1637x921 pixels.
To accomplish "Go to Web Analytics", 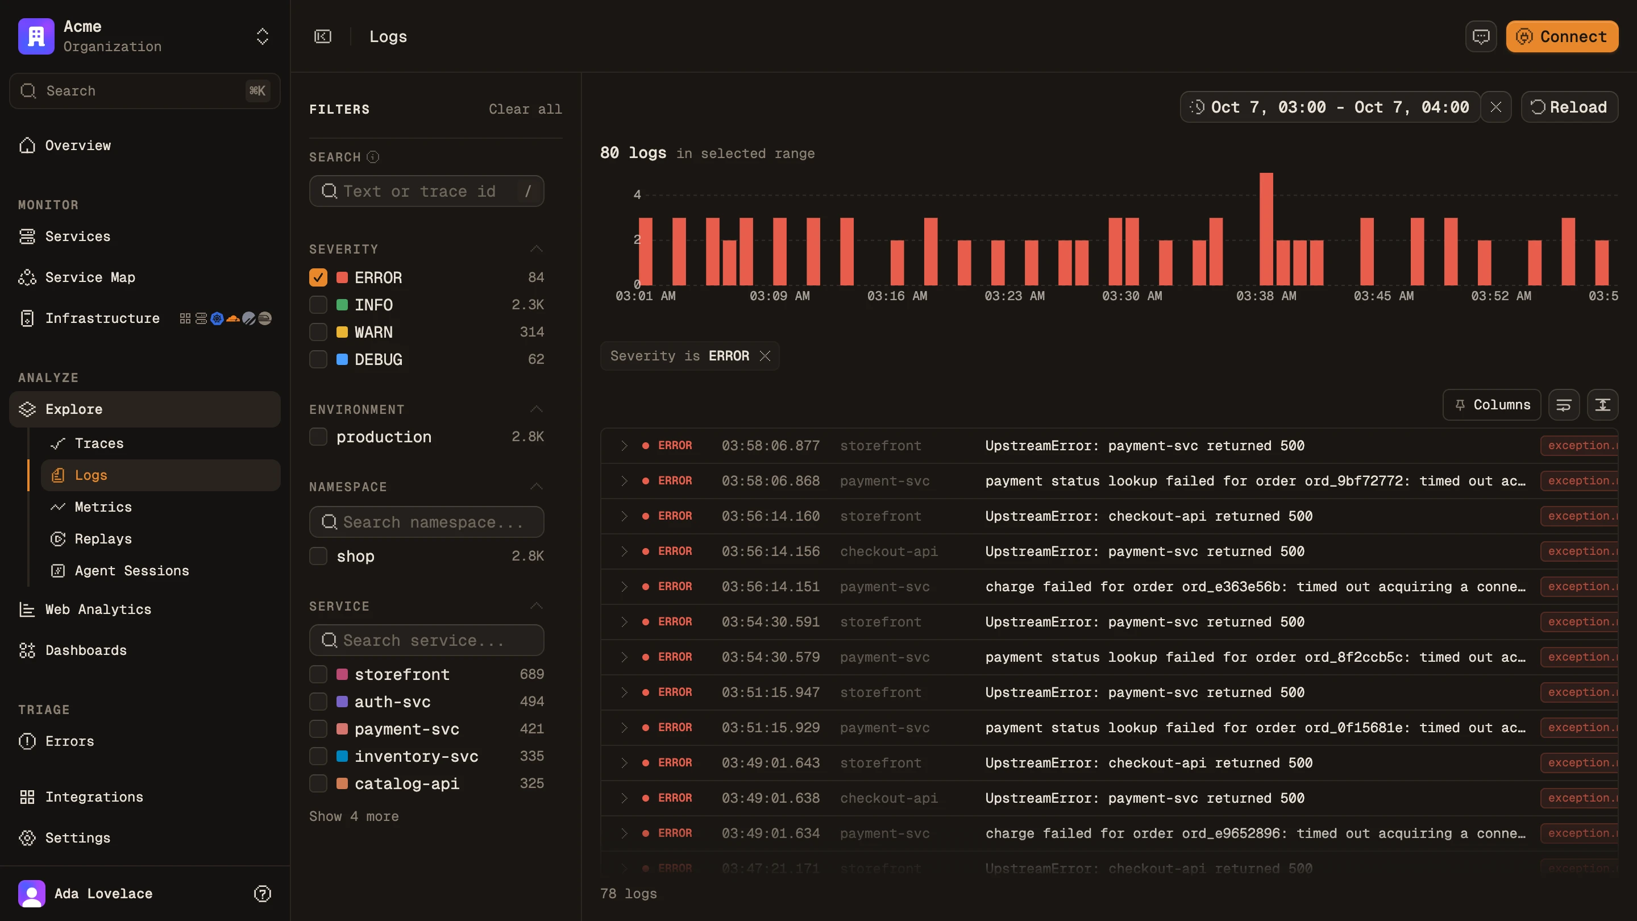I will 145,609.
